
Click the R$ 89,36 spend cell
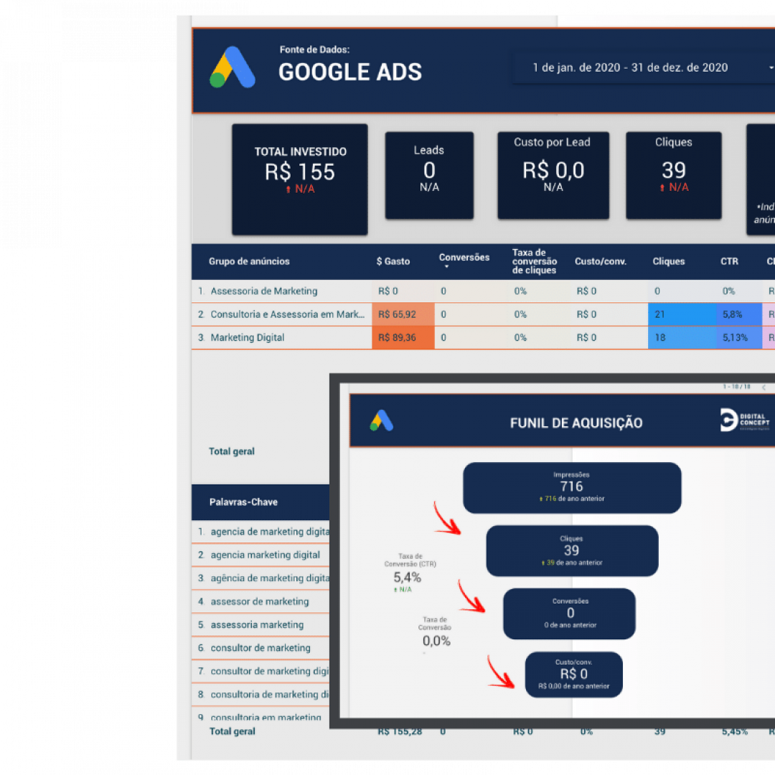pos(403,337)
